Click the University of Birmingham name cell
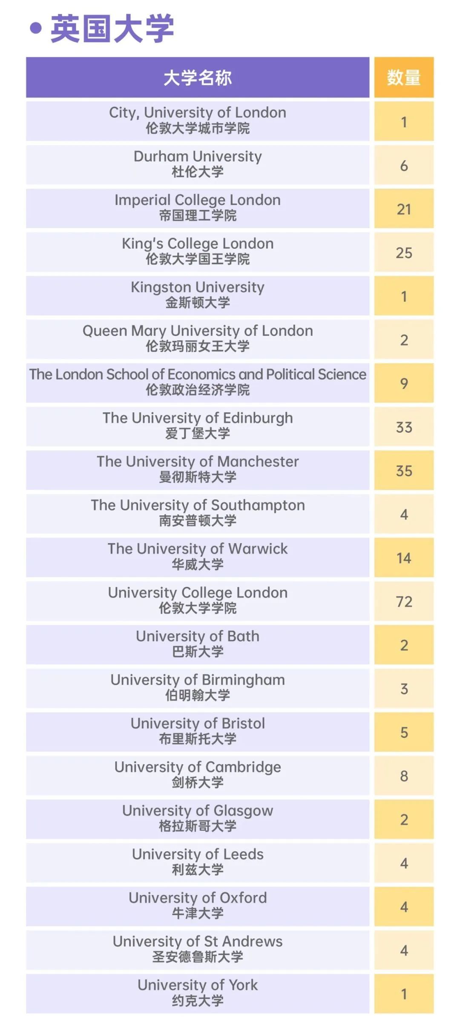The image size is (460, 1021). coord(198,688)
